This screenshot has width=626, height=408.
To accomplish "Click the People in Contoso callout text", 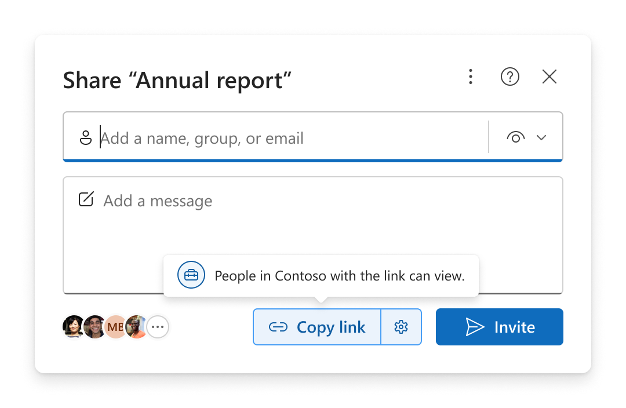I will [x=339, y=275].
